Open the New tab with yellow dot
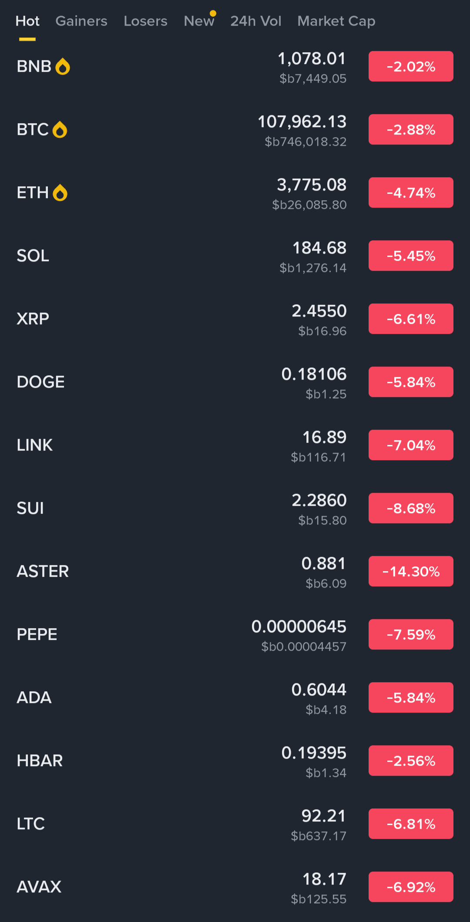 (x=199, y=20)
